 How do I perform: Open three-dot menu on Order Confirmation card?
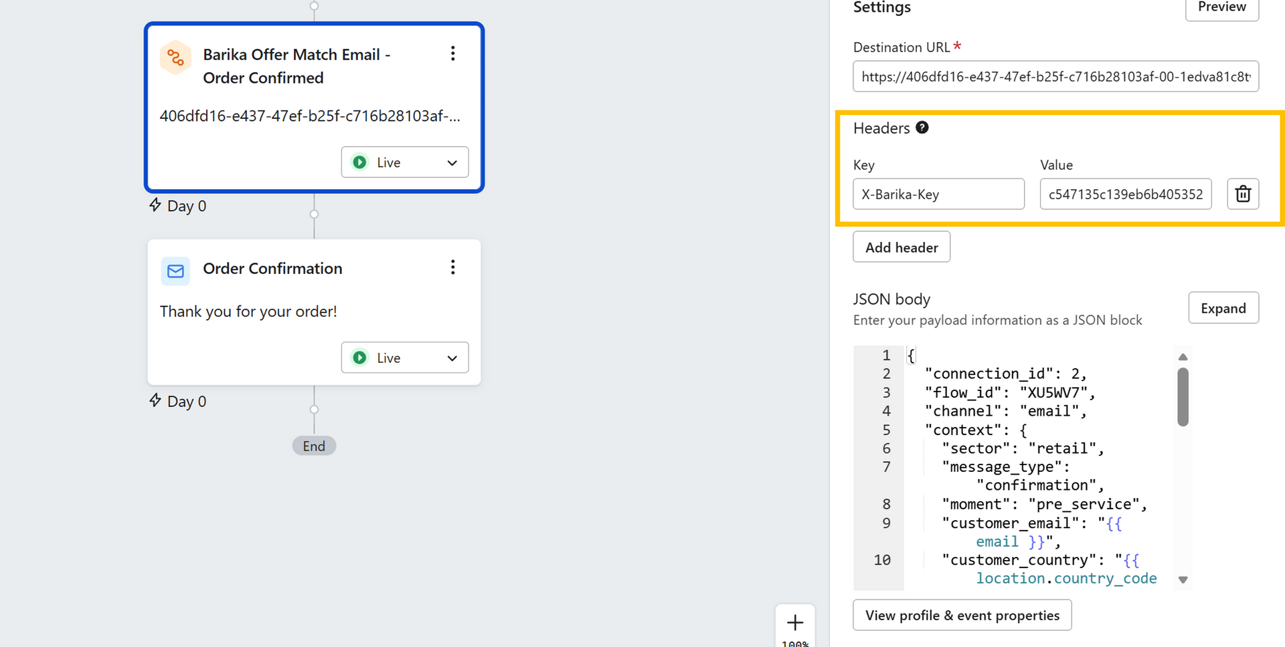453,267
